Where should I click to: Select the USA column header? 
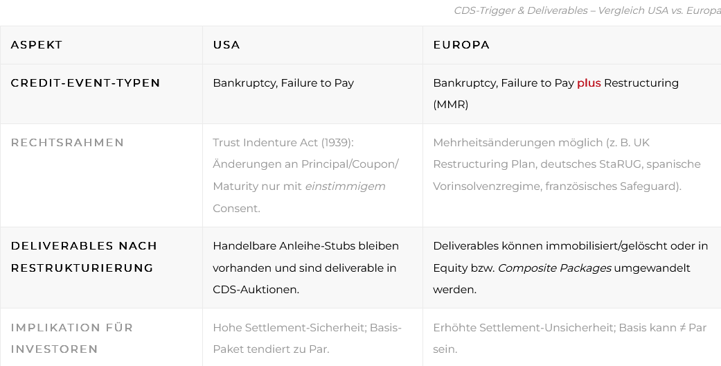(226, 45)
